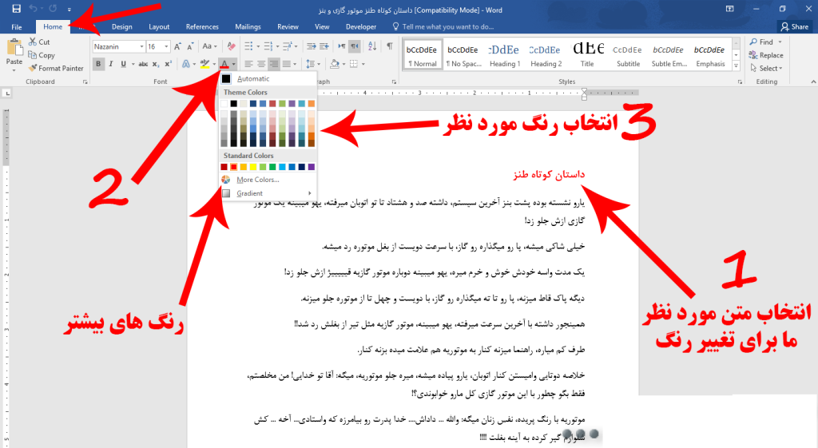
Task: Toggle Italic formatting button
Action: 111,64
